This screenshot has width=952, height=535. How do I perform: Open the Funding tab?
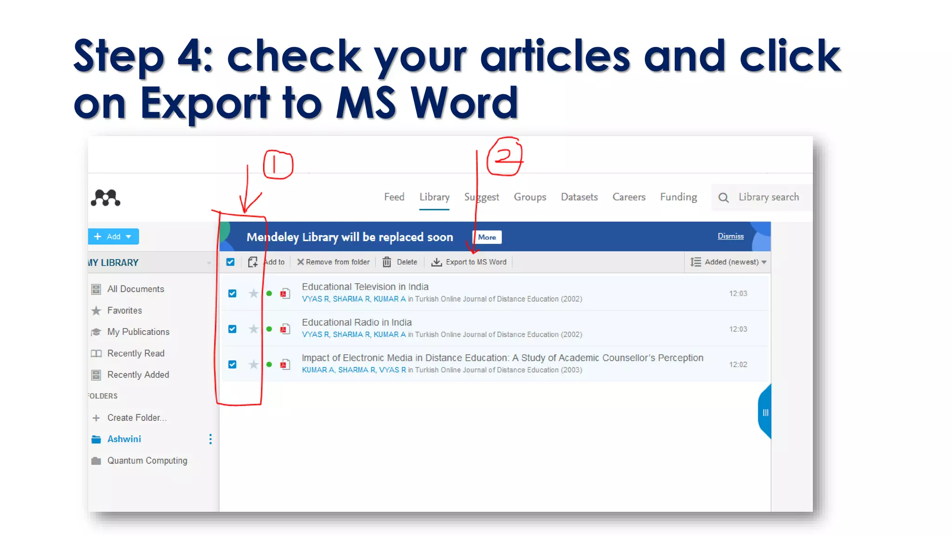(x=679, y=197)
